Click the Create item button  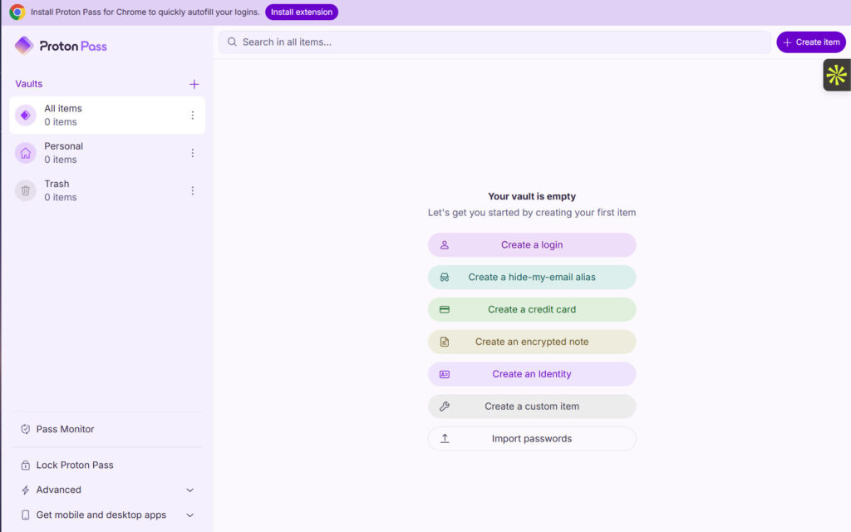click(x=811, y=42)
